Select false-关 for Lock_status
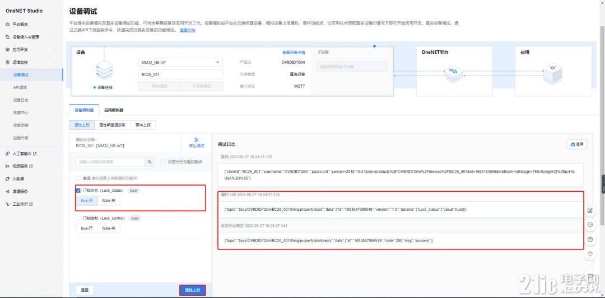Image resolution: width=605 pixels, height=298 pixels. pyautogui.click(x=109, y=200)
